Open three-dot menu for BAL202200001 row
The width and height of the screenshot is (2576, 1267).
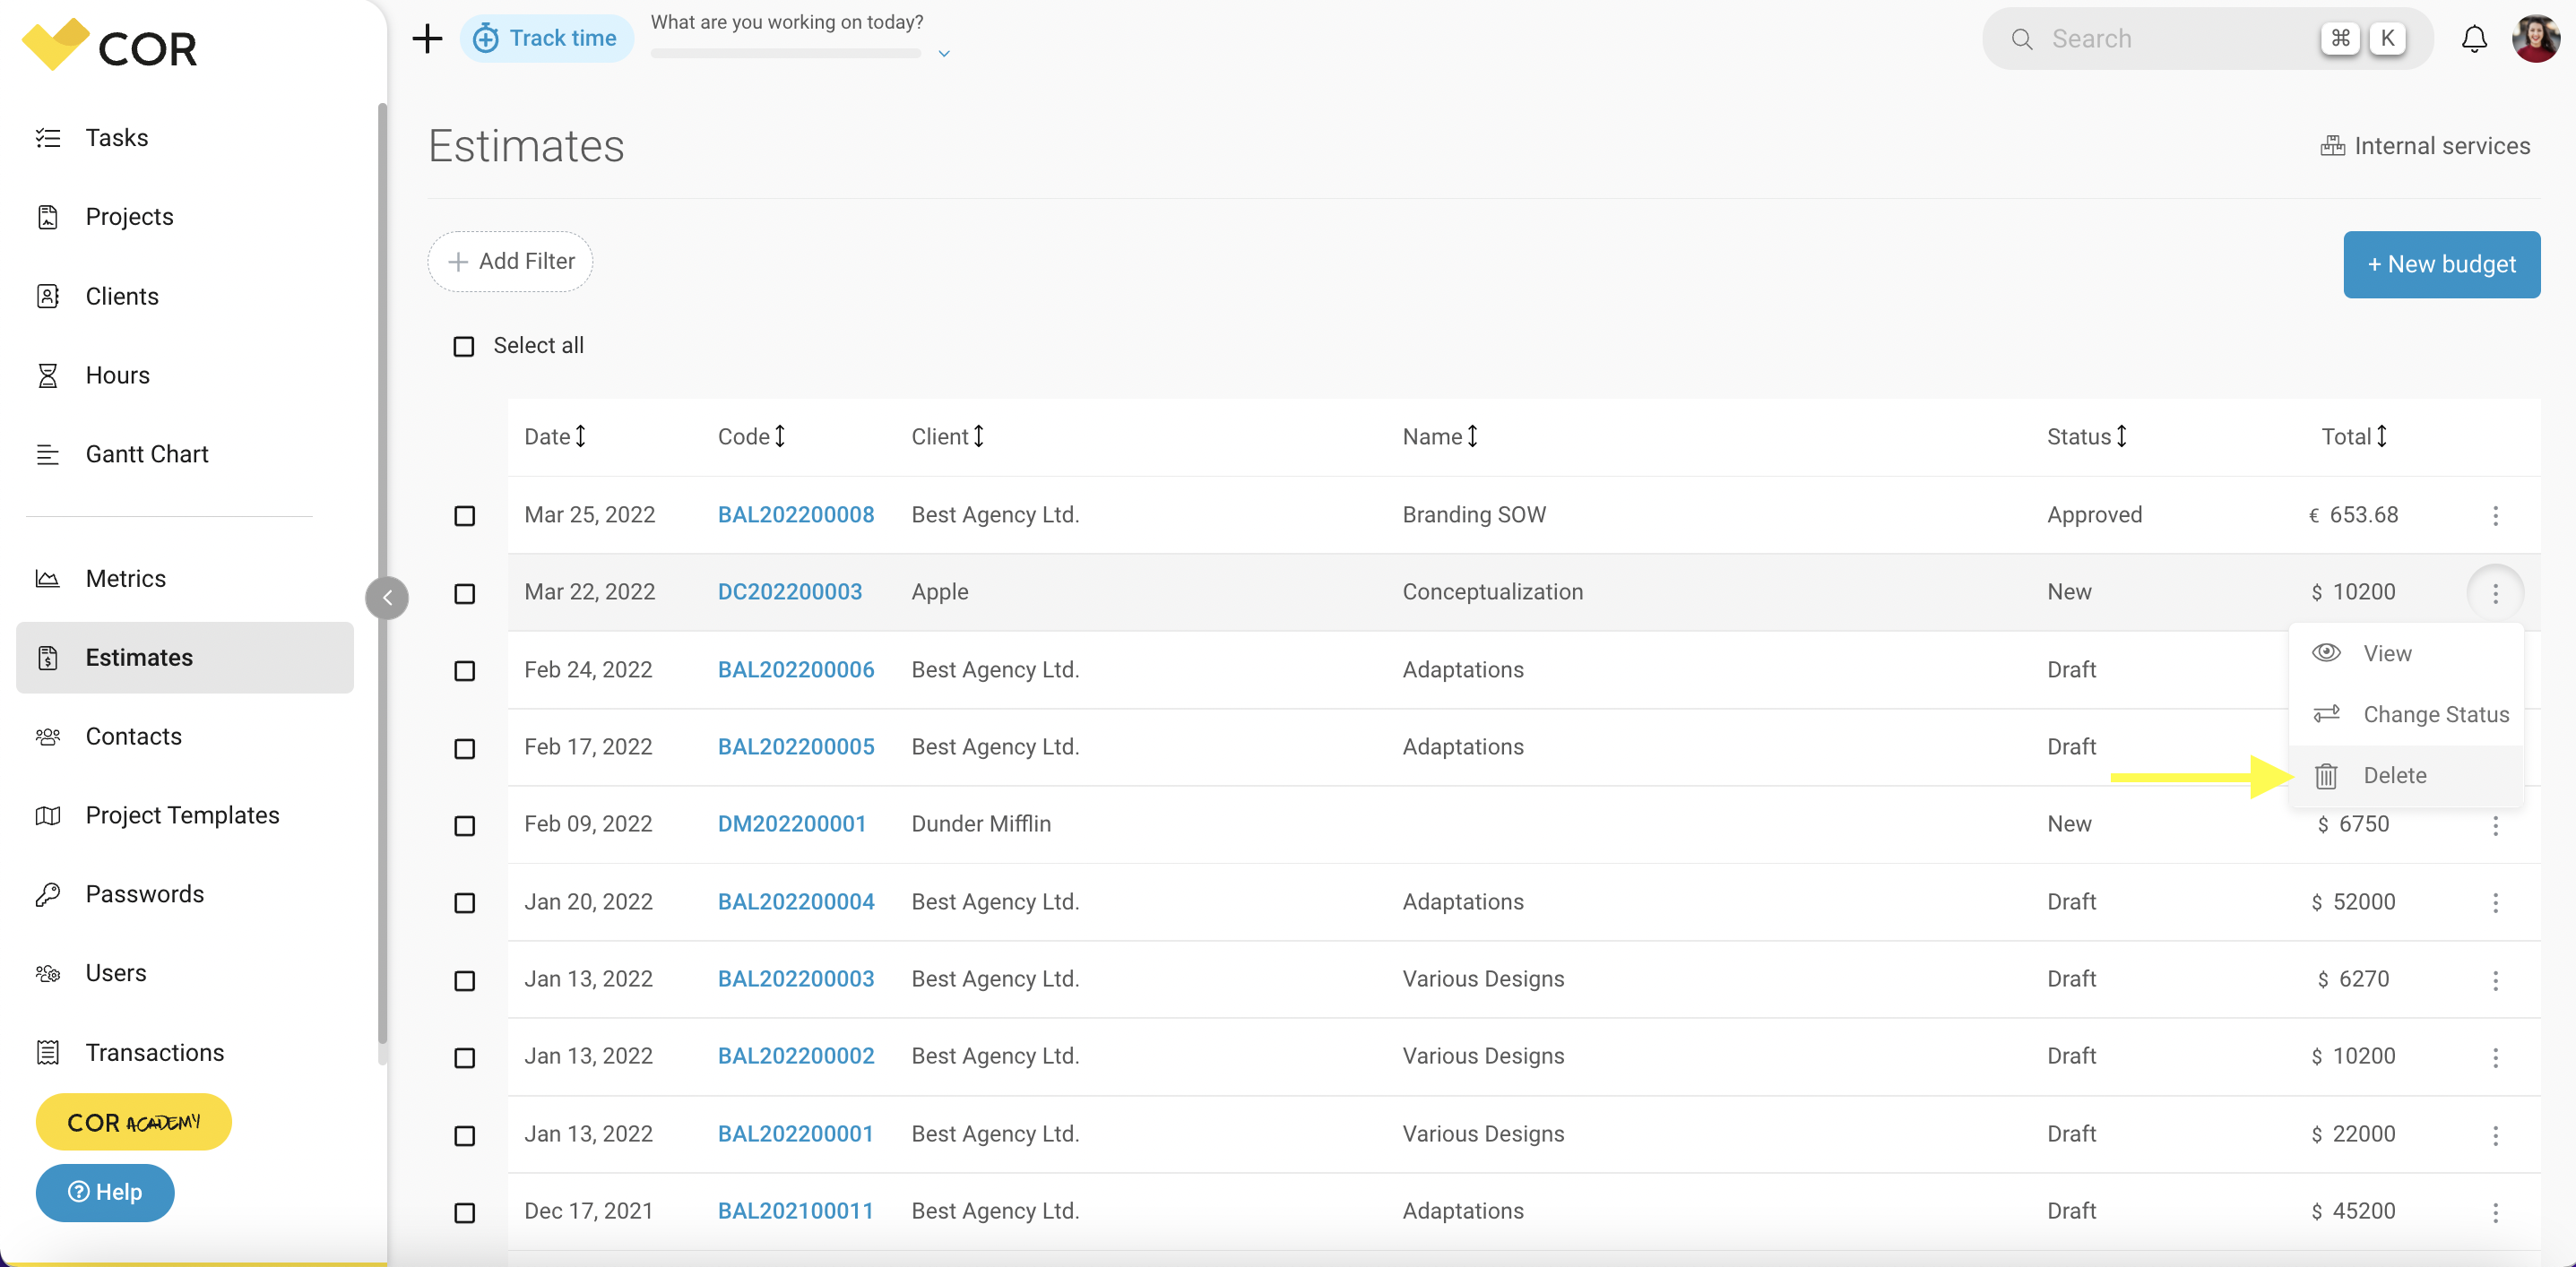[2495, 1135]
